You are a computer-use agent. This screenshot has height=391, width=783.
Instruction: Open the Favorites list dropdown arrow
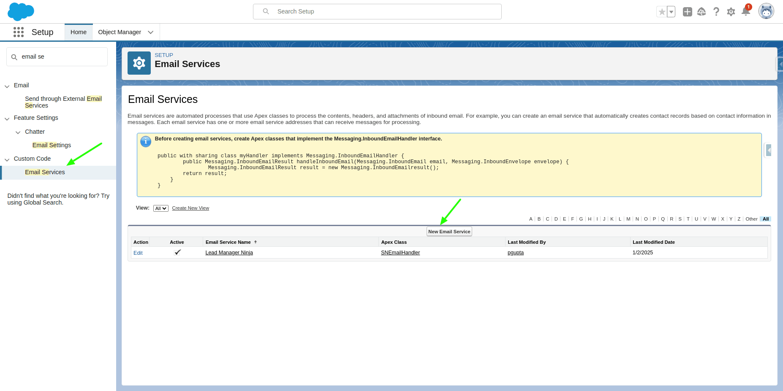tap(671, 12)
